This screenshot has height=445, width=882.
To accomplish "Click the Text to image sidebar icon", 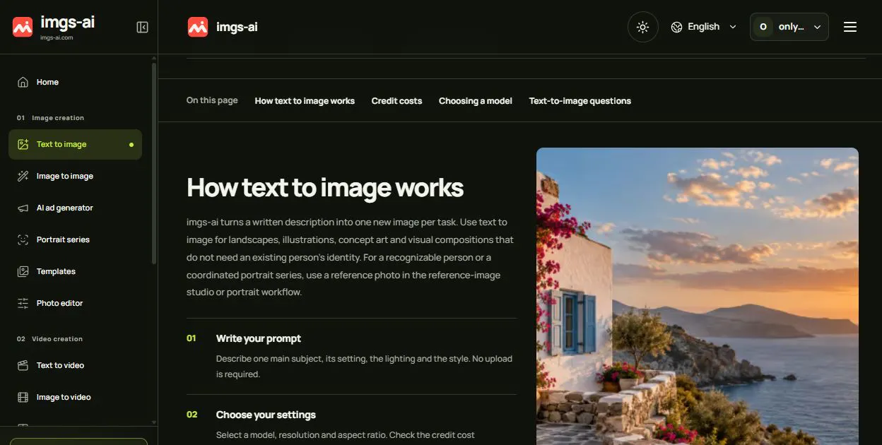I will [x=23, y=144].
